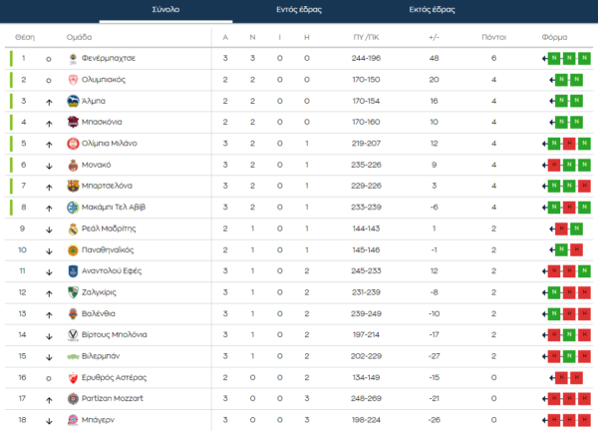Click the Fenerbahçe team logo

coord(72,58)
